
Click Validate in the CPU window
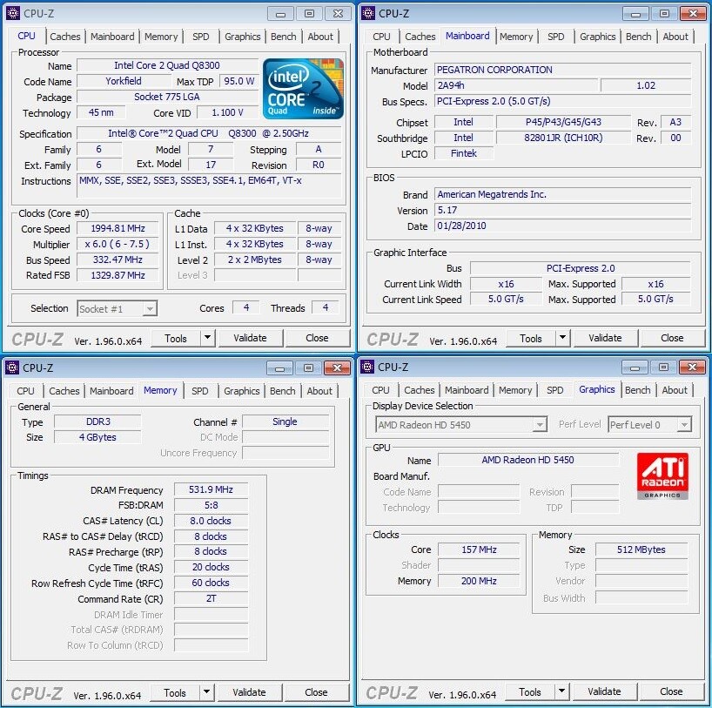click(x=250, y=338)
